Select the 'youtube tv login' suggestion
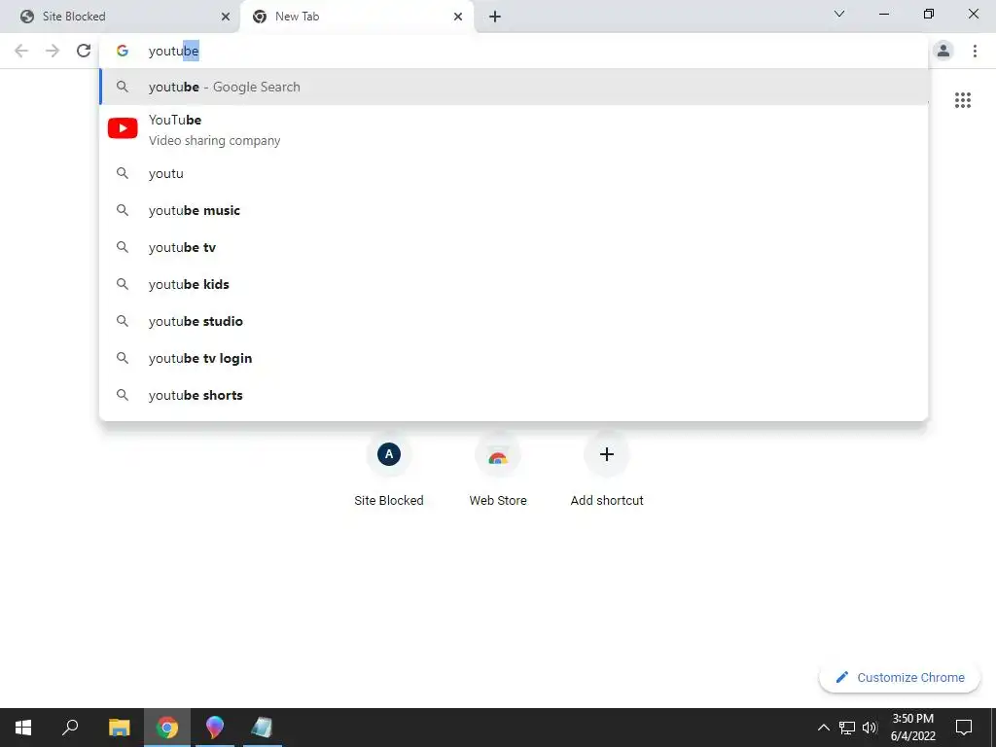This screenshot has height=747, width=996. pos(514,358)
